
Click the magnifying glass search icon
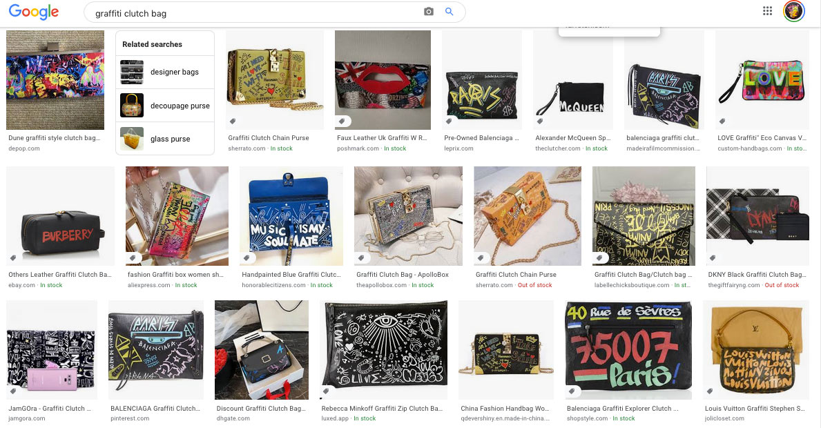point(449,12)
